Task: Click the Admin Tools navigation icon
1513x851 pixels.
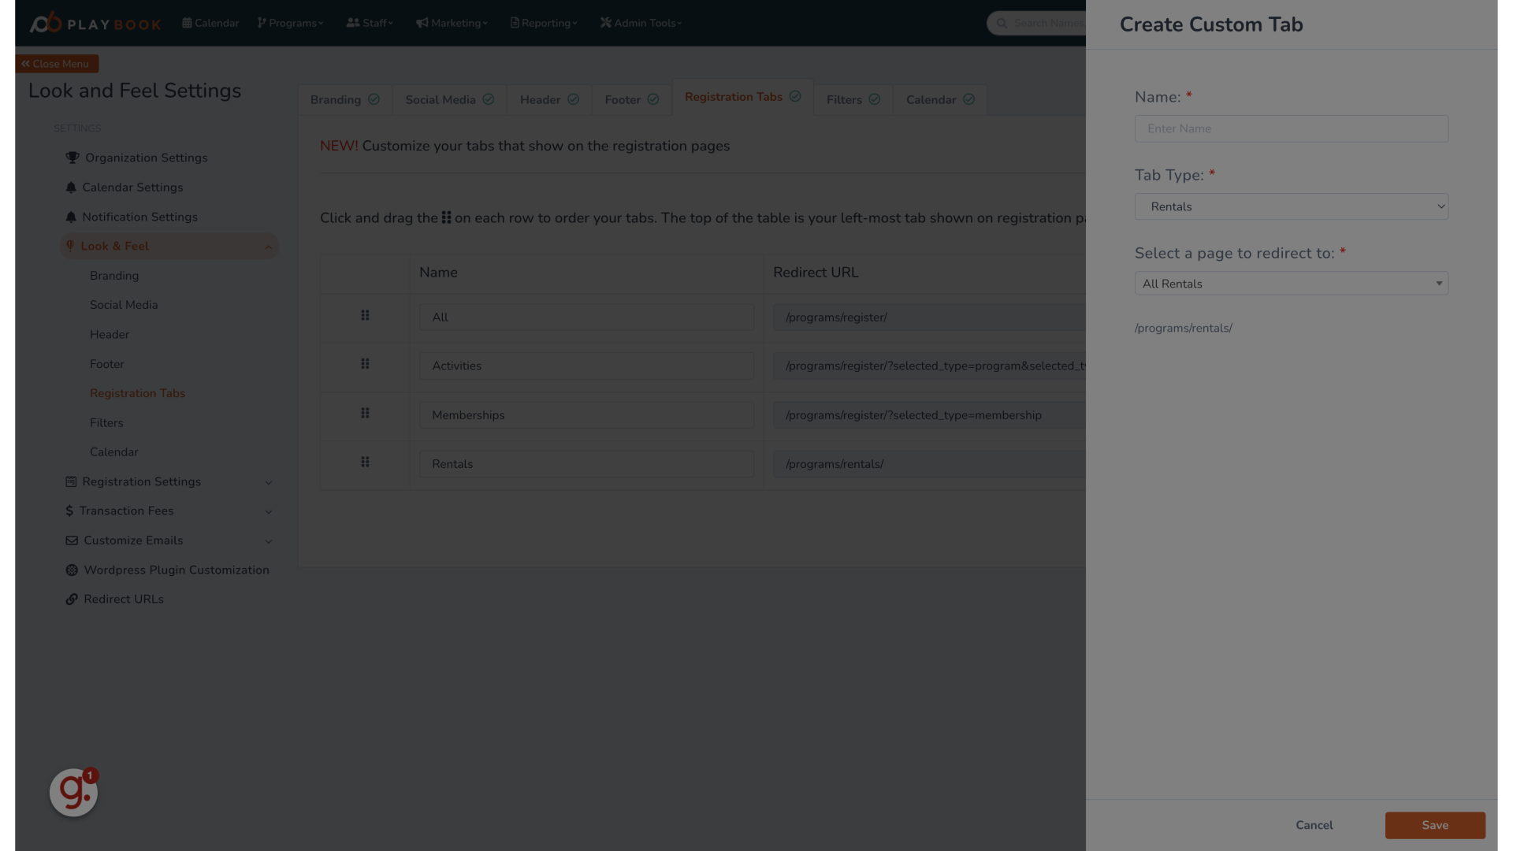Action: click(x=606, y=23)
